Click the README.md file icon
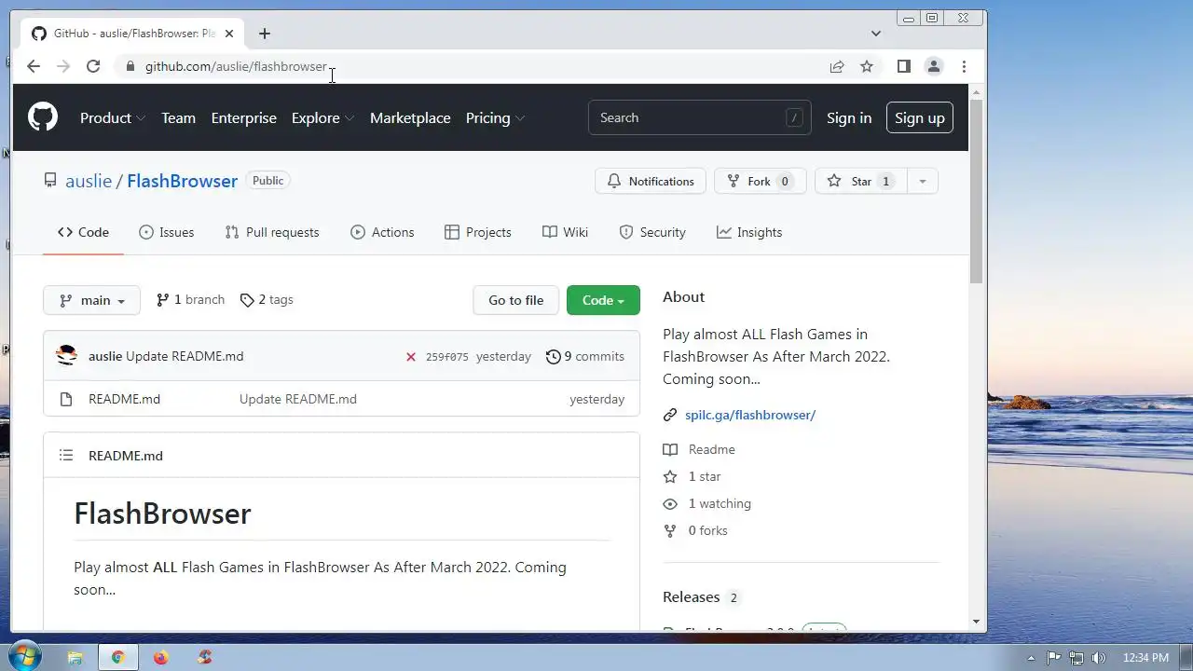The image size is (1193, 671). (65, 399)
